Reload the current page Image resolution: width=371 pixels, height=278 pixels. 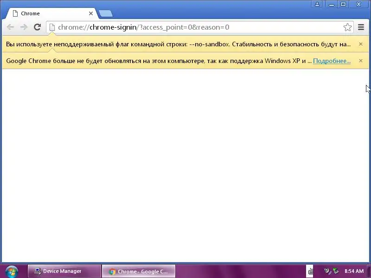[37, 27]
